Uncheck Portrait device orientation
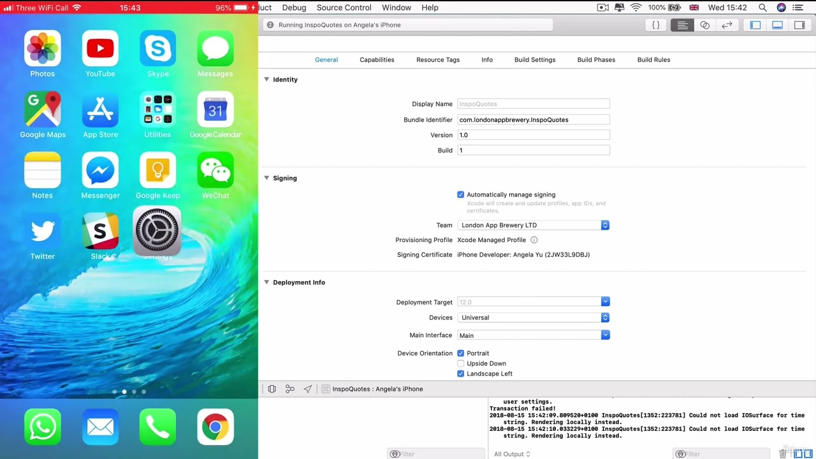This screenshot has height=459, width=816. click(x=460, y=353)
